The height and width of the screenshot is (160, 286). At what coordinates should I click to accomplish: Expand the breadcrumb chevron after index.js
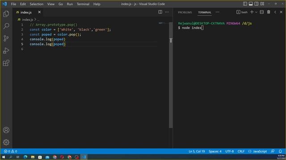point(35,19)
